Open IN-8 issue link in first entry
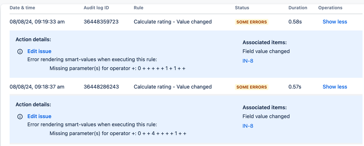 pyautogui.click(x=248, y=61)
